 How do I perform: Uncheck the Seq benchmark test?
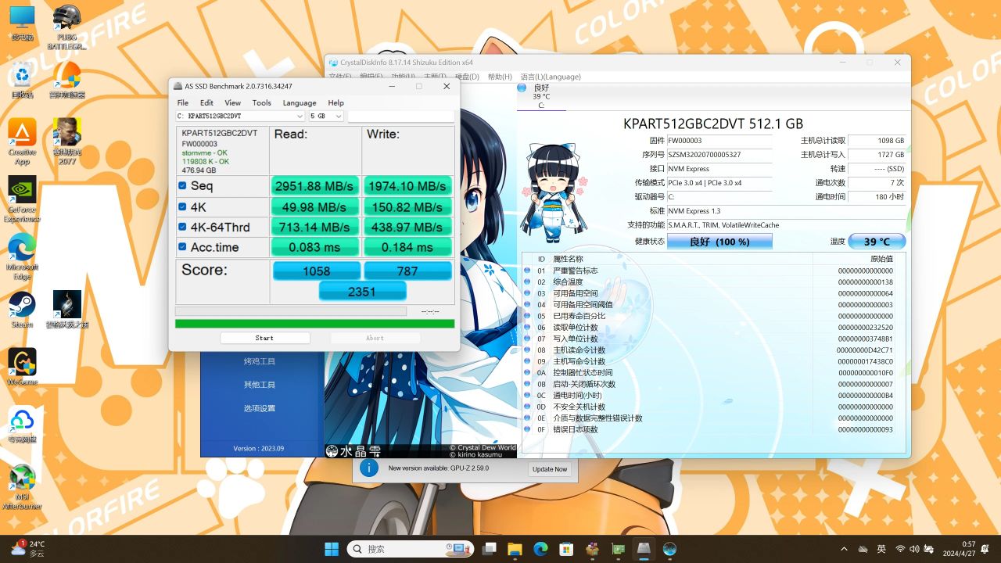pos(182,185)
